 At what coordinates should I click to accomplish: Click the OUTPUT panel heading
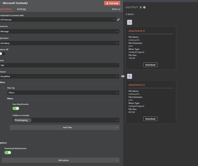(132, 7)
